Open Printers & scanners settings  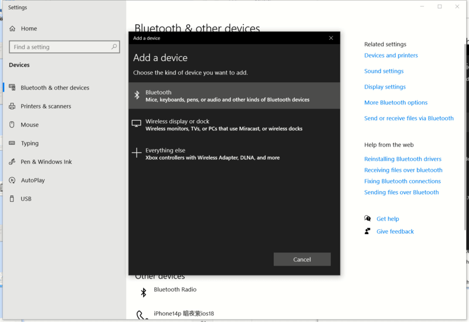[46, 106]
